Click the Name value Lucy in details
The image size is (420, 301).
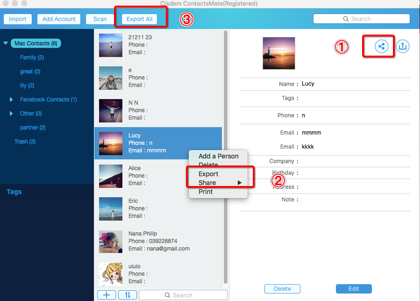308,84
